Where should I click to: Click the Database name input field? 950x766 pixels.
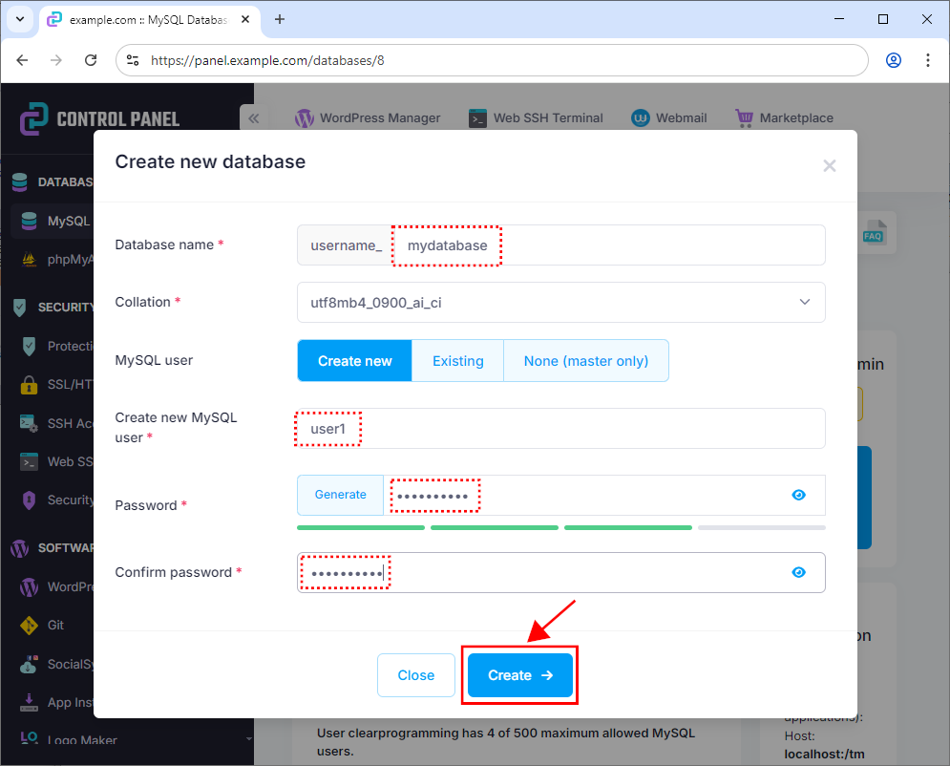(x=608, y=245)
